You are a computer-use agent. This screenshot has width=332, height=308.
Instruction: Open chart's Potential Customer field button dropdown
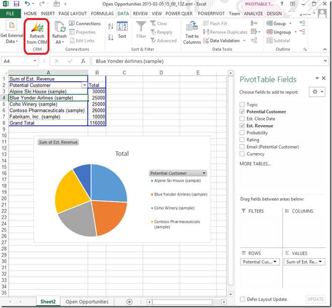pos(204,173)
